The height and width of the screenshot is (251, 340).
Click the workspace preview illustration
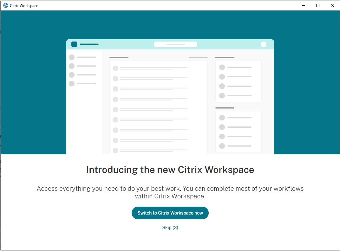click(170, 97)
